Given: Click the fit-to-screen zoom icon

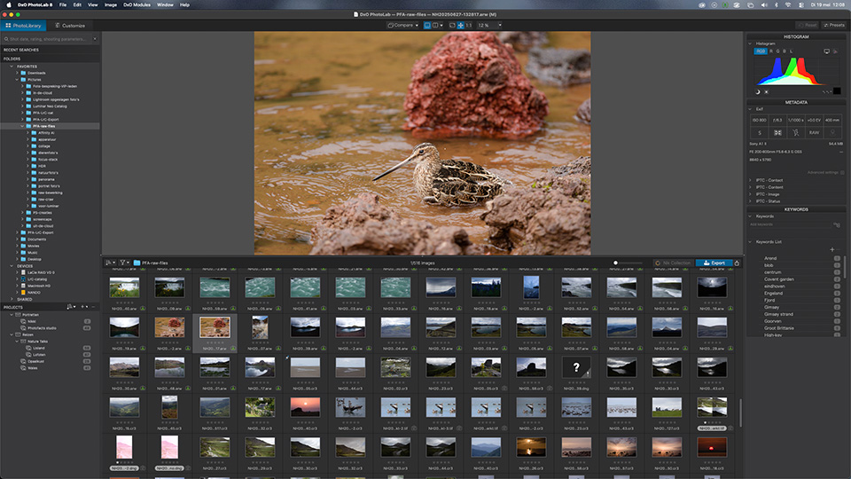Looking at the screenshot, I should [452, 26].
